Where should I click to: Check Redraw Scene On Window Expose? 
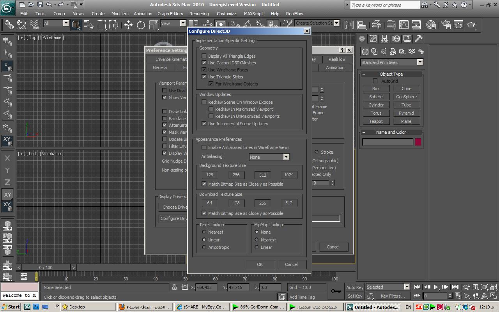click(x=204, y=102)
